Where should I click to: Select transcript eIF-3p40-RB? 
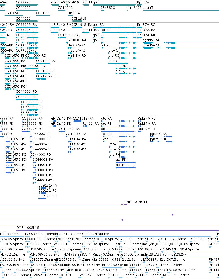pyautogui.click(x=61, y=30)
